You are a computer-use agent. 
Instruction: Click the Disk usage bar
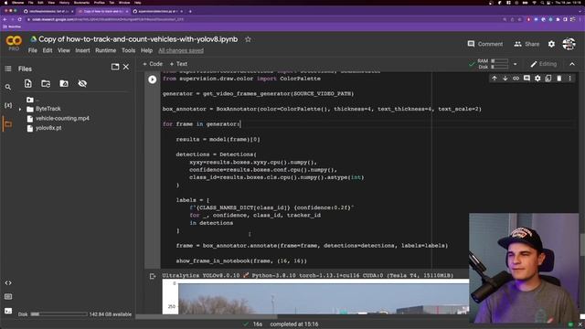(58, 314)
